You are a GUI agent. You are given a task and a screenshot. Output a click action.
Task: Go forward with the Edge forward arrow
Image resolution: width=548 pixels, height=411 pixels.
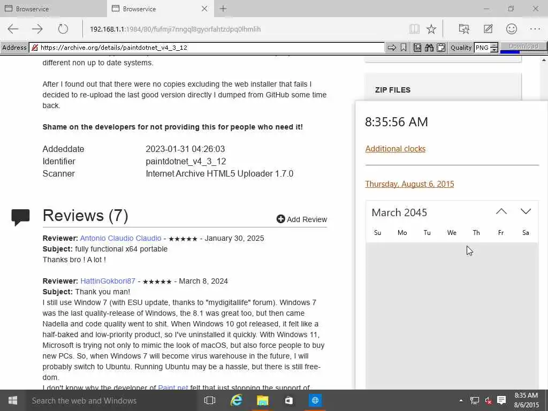point(37,29)
